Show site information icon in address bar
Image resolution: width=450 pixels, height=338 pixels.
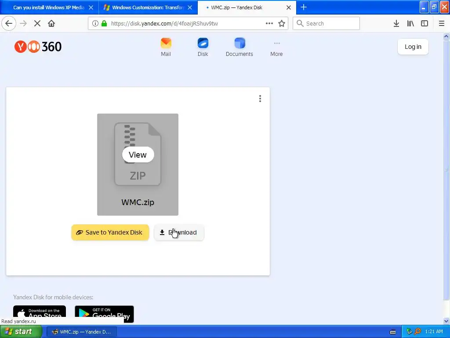[95, 23]
